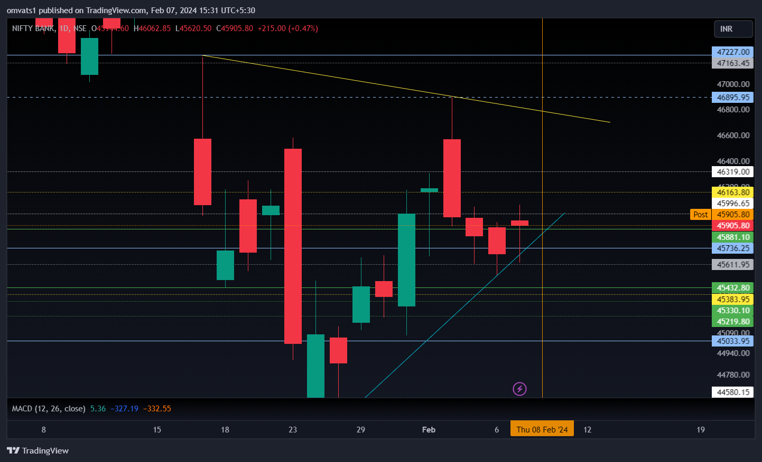Click the 46319.00 price label

coord(733,171)
